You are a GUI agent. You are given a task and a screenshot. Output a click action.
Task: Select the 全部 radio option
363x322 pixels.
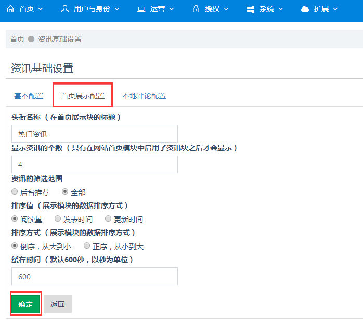click(65, 191)
